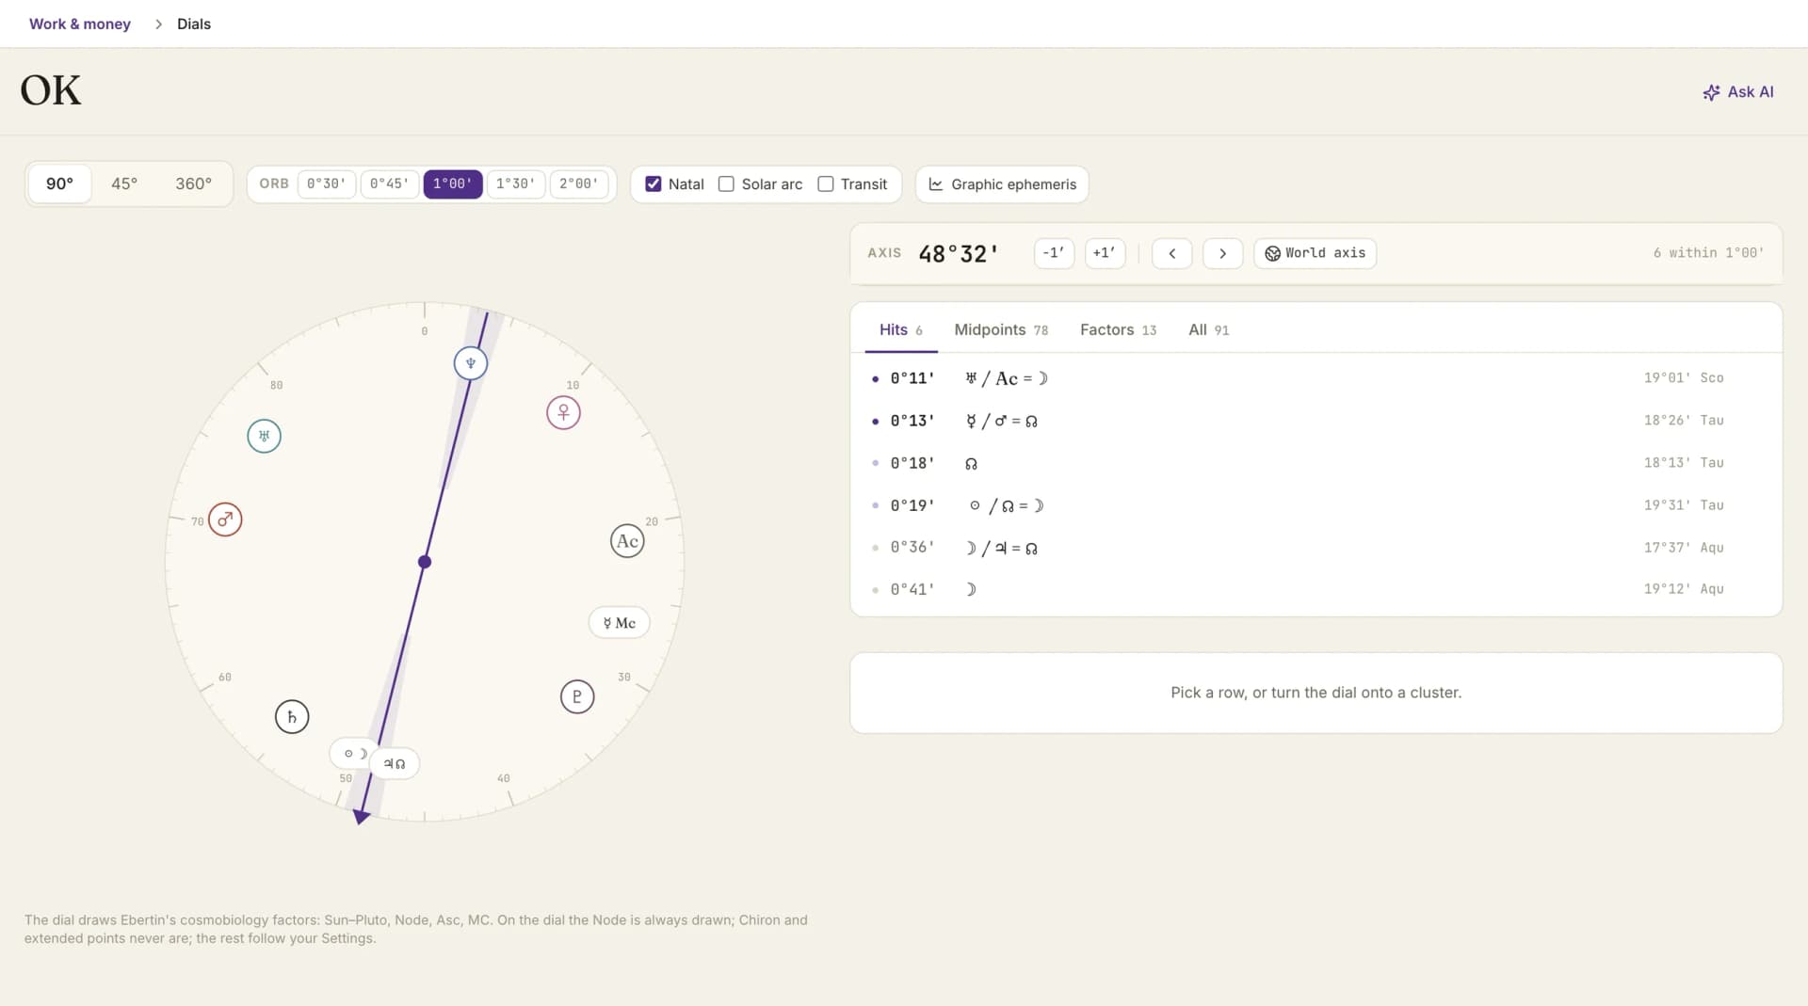This screenshot has width=1808, height=1006.
Task: Set orb to 2°00'
Action: [x=579, y=184]
